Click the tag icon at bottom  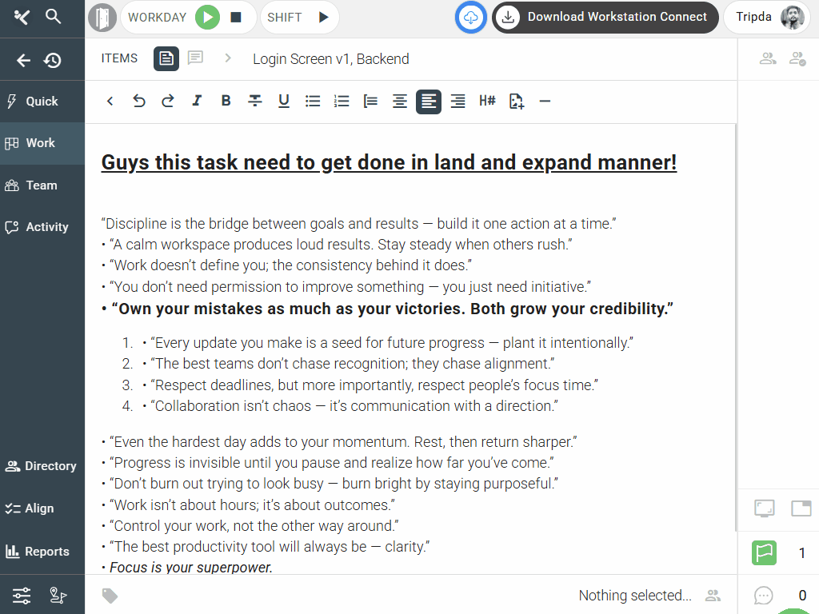[x=110, y=595]
